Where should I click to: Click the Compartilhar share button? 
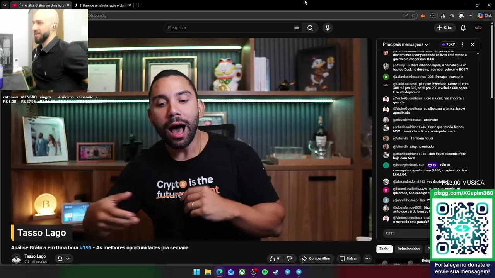coord(316,259)
